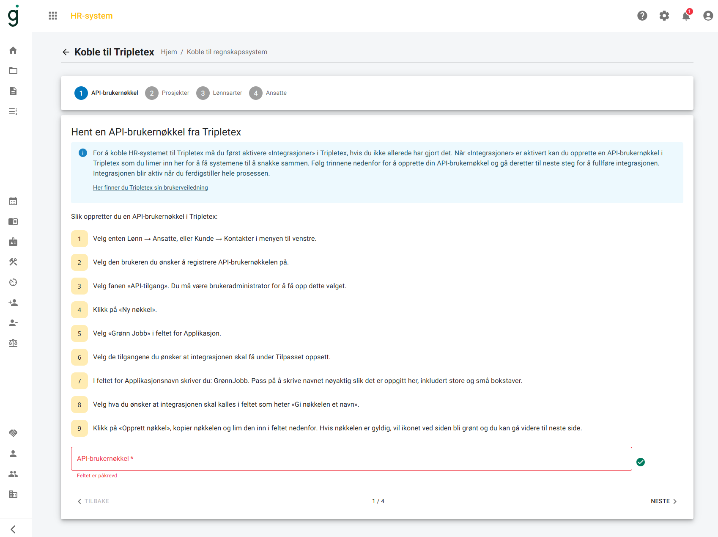Select step 3 Lønnsarter
This screenshot has width=718, height=537.
click(219, 93)
